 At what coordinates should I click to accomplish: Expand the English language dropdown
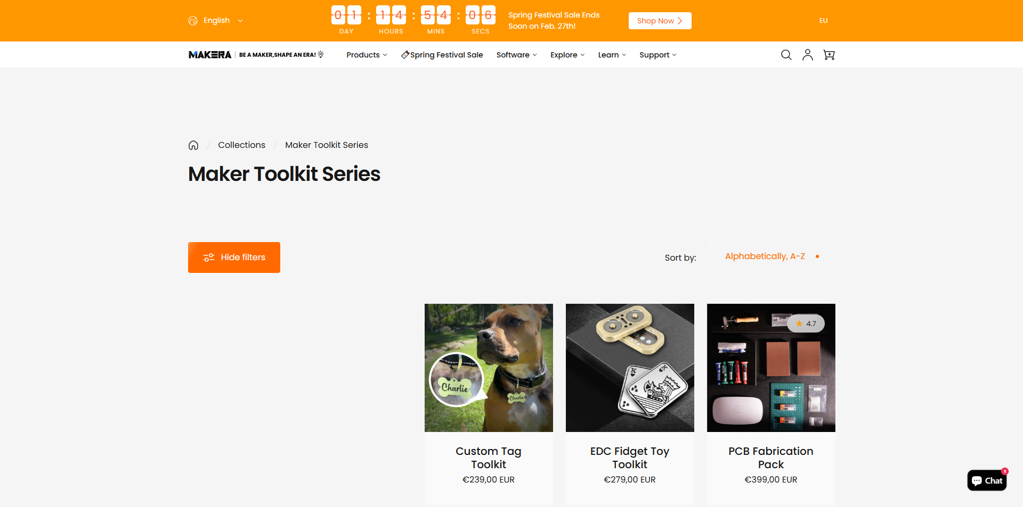(x=223, y=21)
